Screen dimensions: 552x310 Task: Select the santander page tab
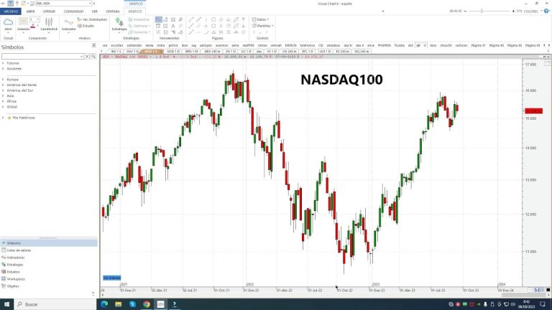pyautogui.click(x=134, y=44)
